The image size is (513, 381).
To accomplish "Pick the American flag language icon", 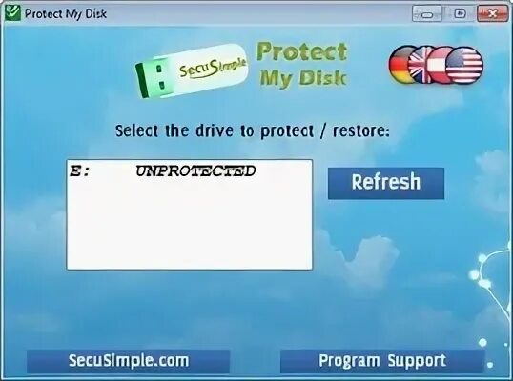I will pyautogui.click(x=464, y=65).
